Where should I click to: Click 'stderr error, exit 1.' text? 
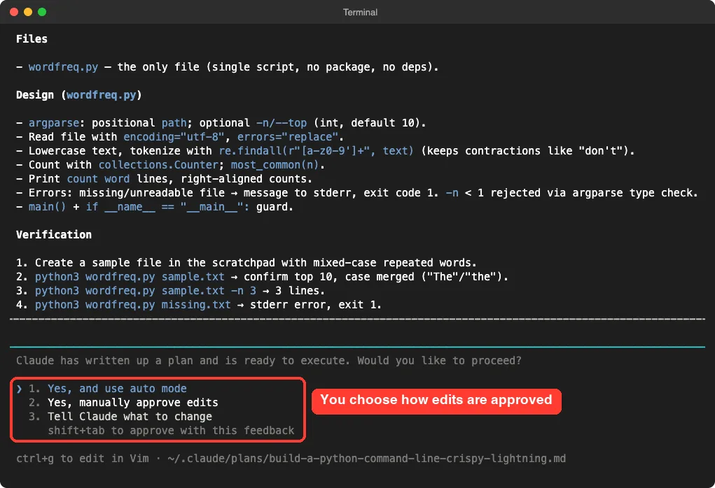[x=316, y=305]
